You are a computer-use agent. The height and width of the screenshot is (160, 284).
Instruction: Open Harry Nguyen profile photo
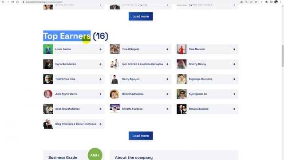coord(114,79)
